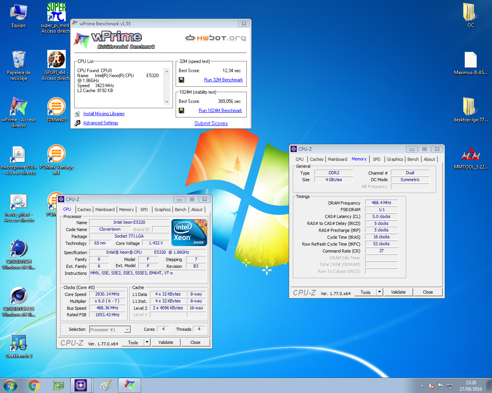This screenshot has height=393, width=492.
Task: Switch to wPrime taskbar button
Action: pos(129,385)
